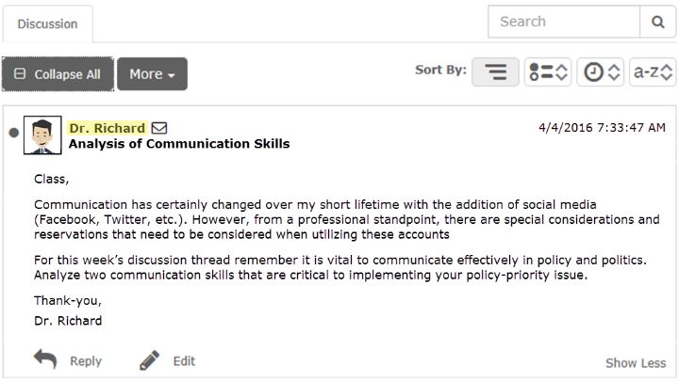Screen dimensions: 679x381
Task: Collapse post with Show Less
Action: click(636, 363)
